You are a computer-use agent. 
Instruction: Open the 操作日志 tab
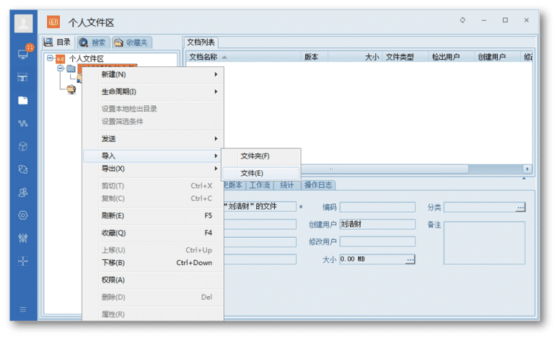pyautogui.click(x=318, y=185)
